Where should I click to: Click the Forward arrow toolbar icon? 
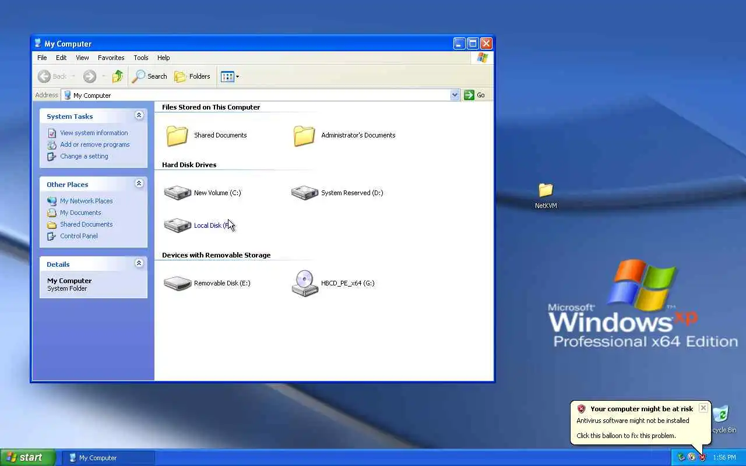click(89, 76)
